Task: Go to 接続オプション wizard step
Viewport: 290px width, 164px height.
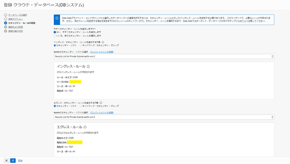Action: [x=15, y=19]
